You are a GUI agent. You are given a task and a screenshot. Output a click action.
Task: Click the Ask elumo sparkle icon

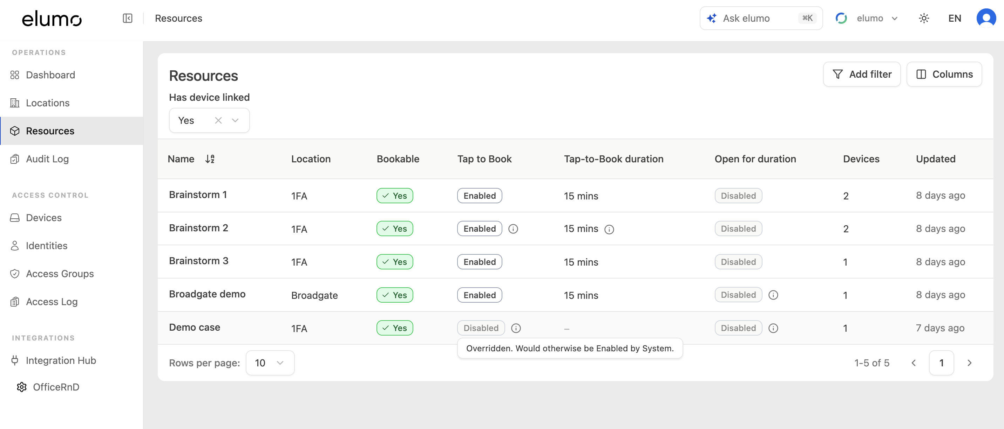click(x=711, y=18)
